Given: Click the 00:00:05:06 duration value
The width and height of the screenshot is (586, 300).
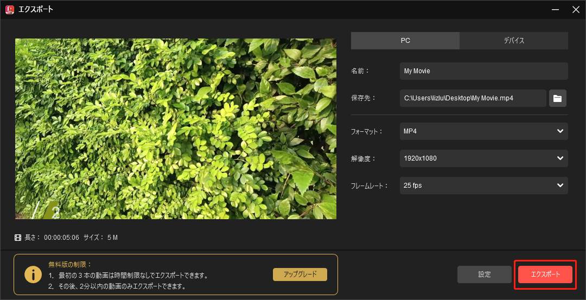Looking at the screenshot, I should 62,238.
